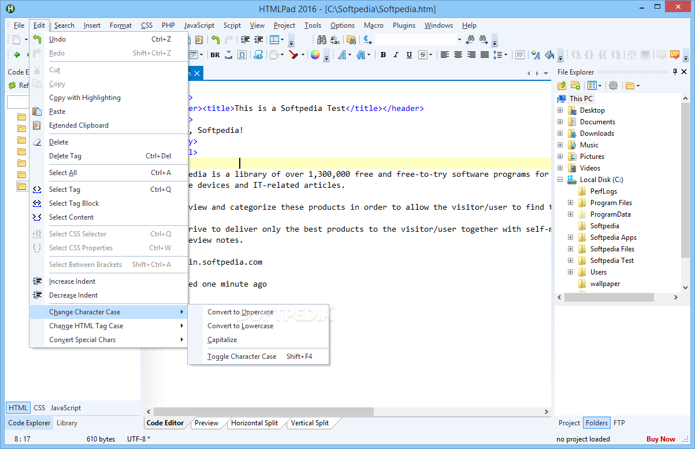This screenshot has width=695, height=449.
Task: Switch to the Project tab
Action: point(569,423)
